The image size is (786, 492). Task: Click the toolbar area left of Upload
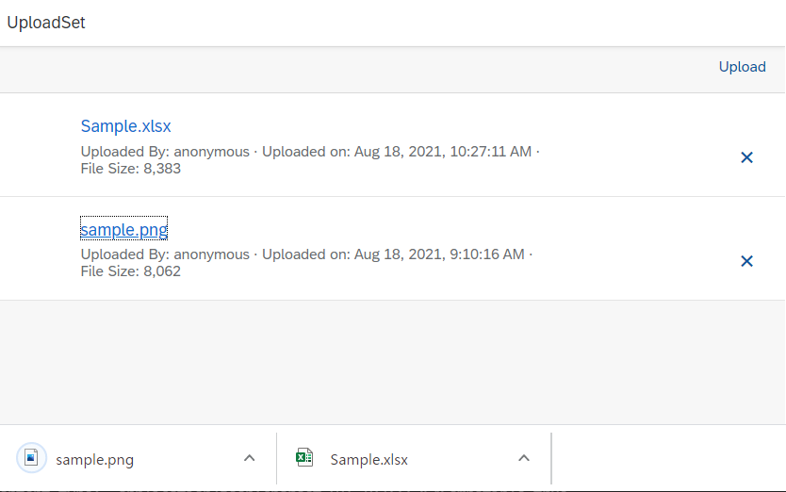point(356,70)
